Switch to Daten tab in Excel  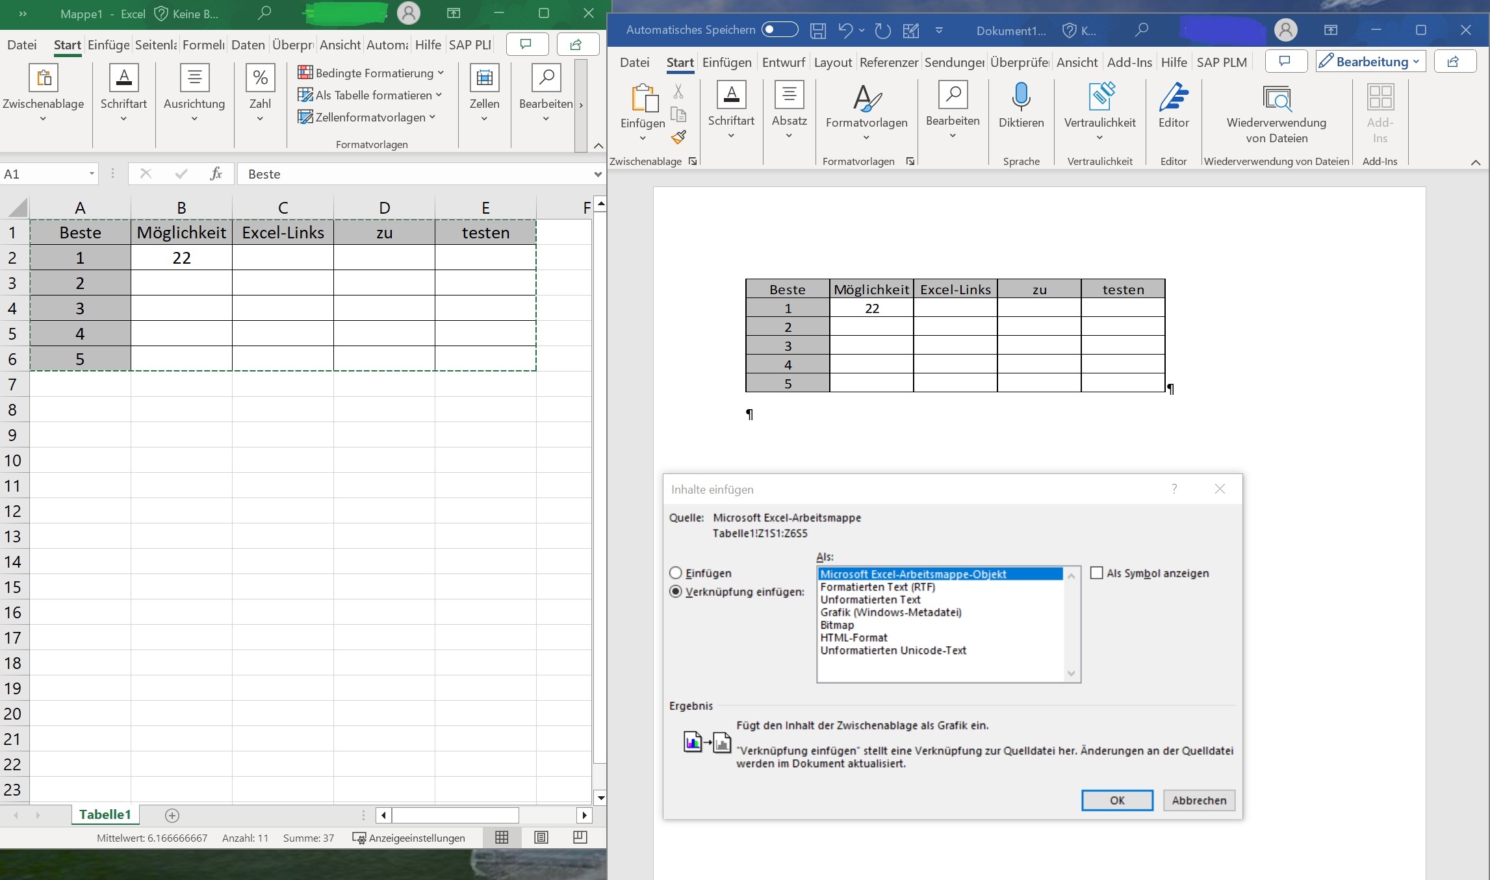tap(248, 45)
